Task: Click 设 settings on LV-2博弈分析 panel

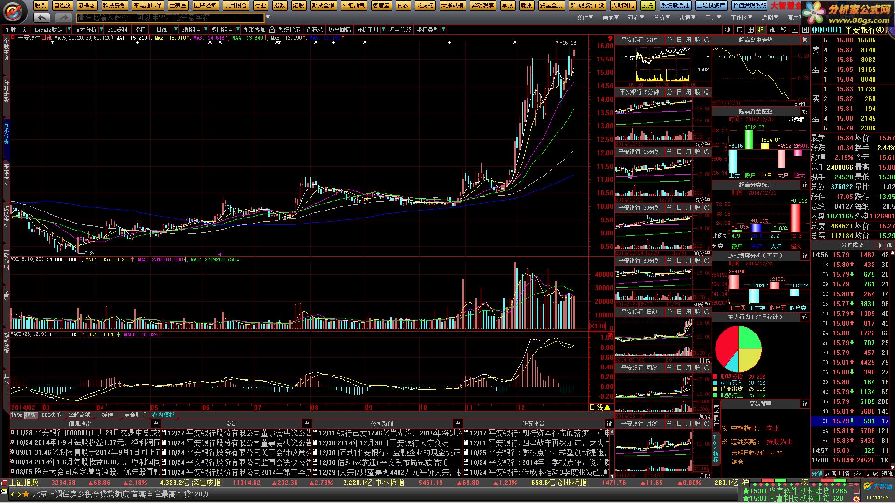Action: click(805, 256)
